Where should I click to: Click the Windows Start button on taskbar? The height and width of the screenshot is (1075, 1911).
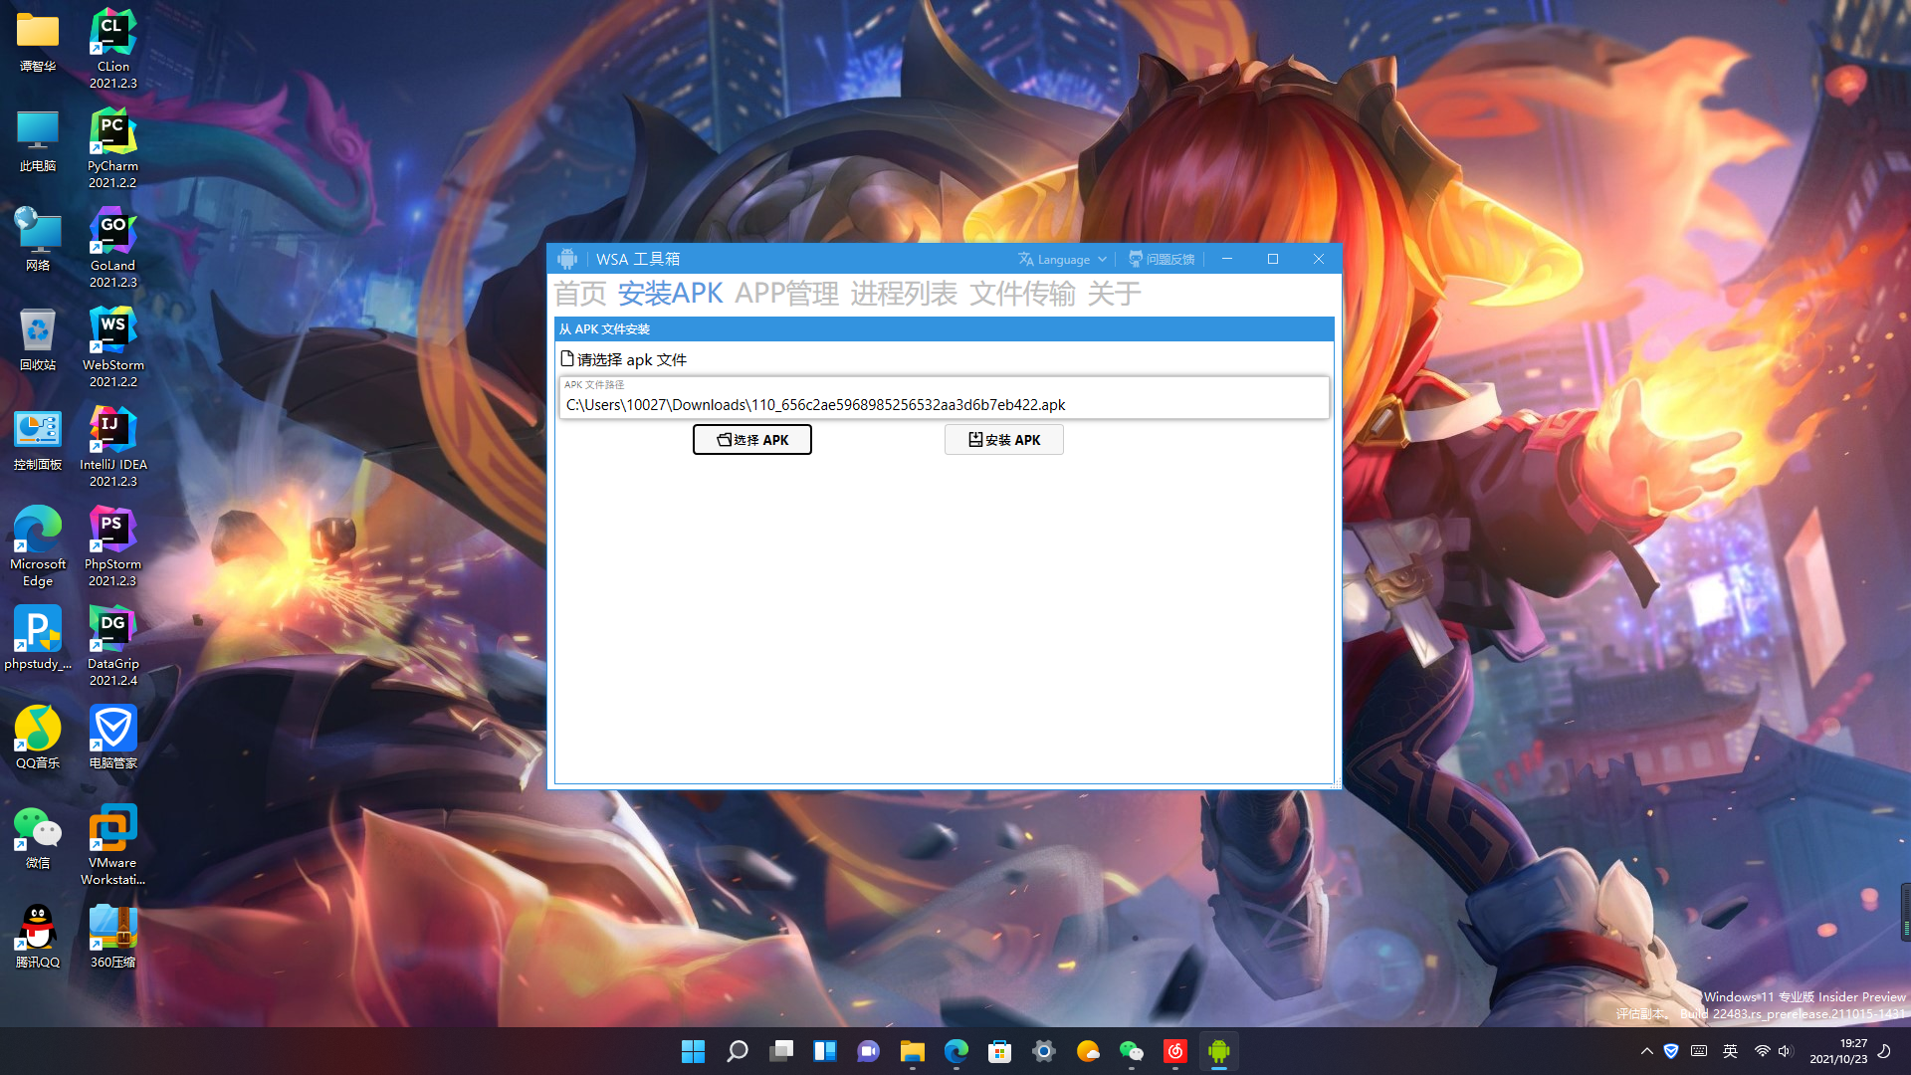pos(693,1051)
